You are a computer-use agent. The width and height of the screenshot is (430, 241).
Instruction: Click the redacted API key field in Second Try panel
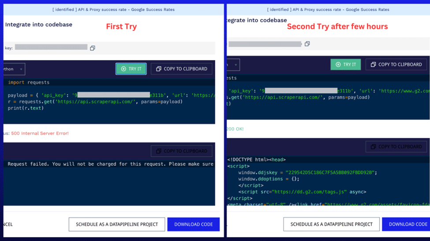[x=265, y=44]
